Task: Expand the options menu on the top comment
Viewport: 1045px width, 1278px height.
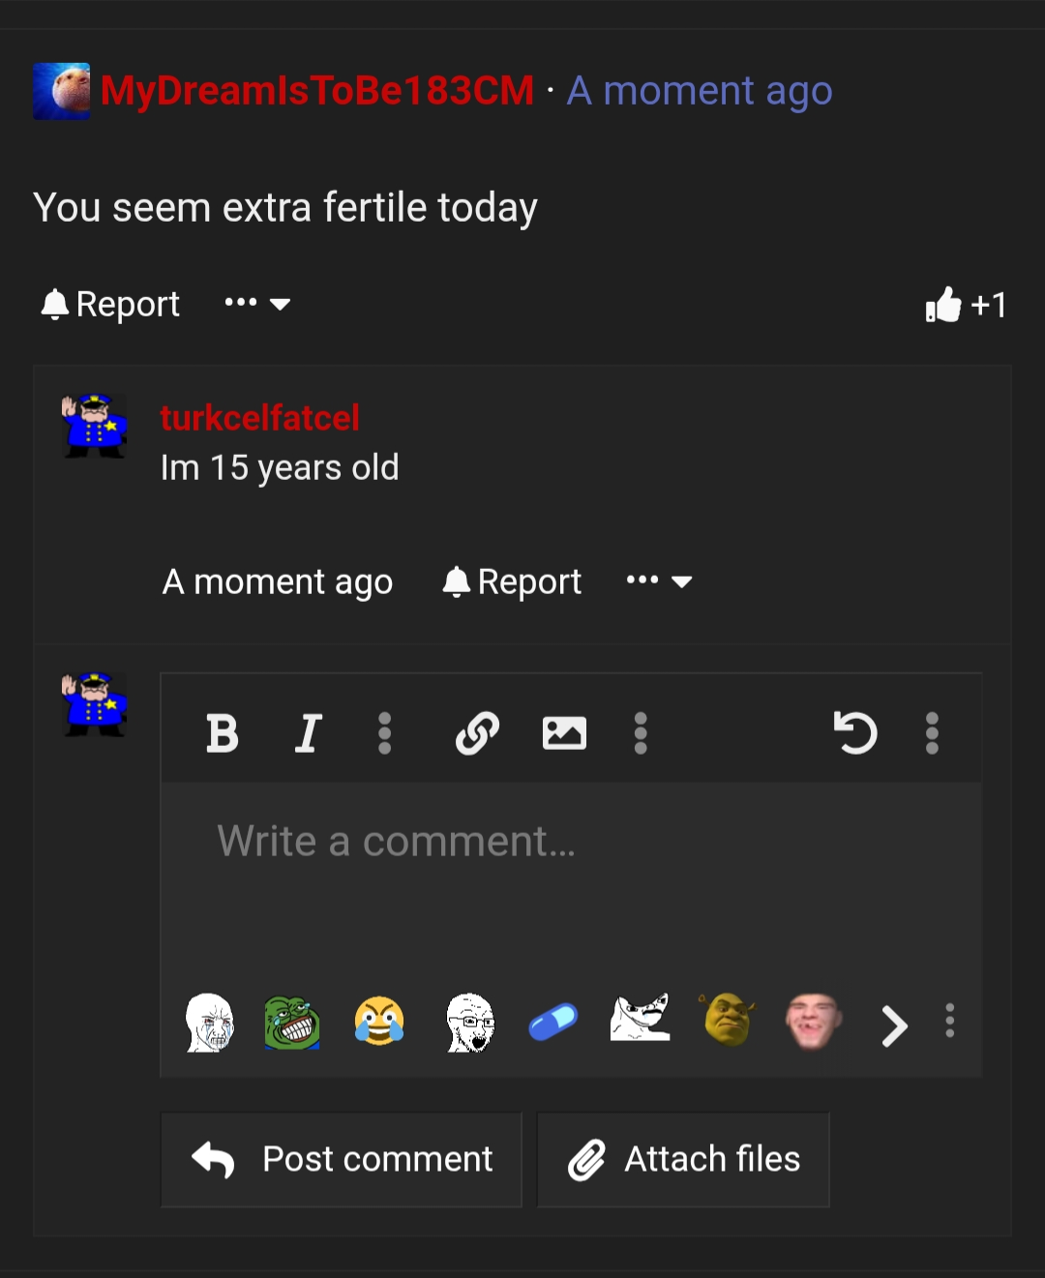Action: tap(256, 303)
